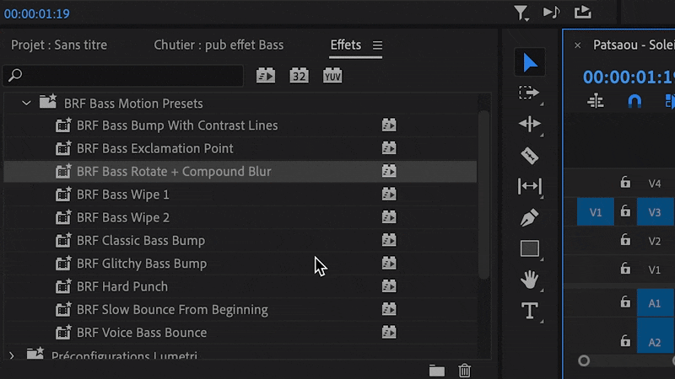Delete the selected custom effects item
Image resolution: width=675 pixels, height=379 pixels.
coord(464,370)
